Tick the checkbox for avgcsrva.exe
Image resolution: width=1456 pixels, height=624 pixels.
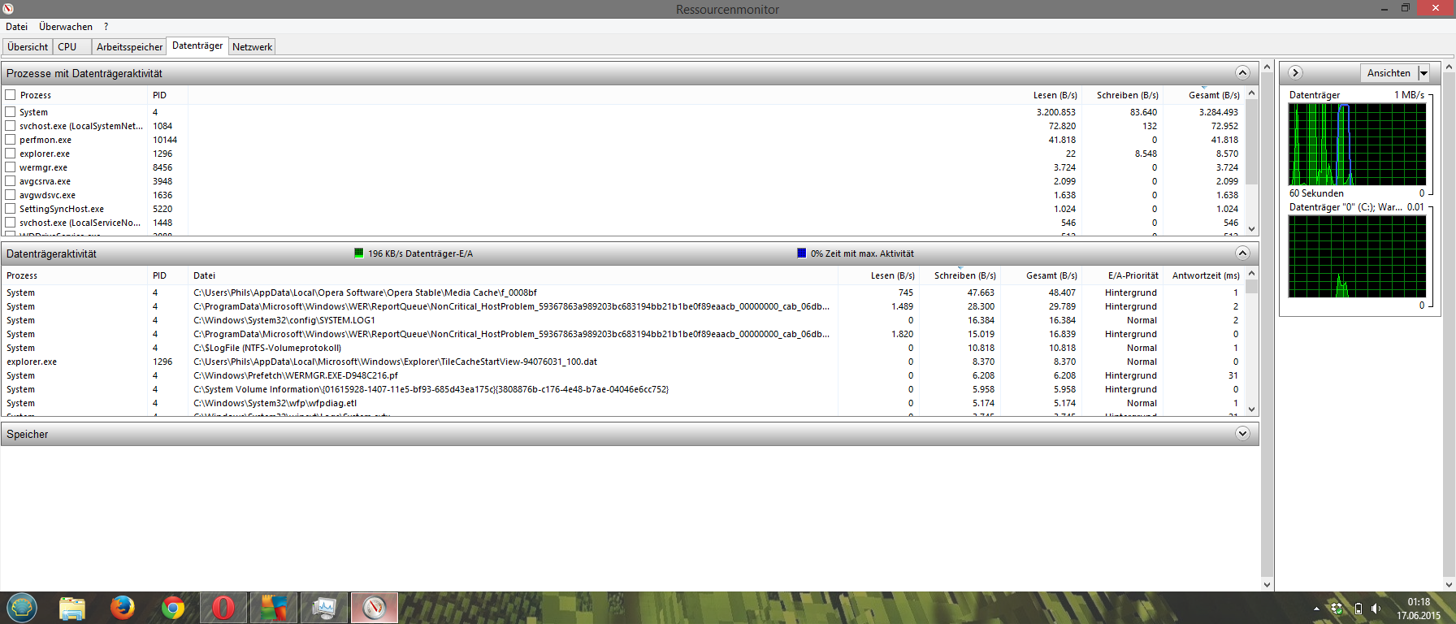click(11, 181)
